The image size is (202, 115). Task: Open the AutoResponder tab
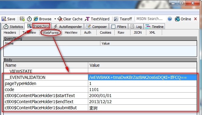[x=68, y=27]
